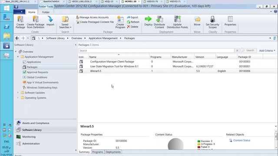Collapse Application Management tree node
The image size is (278, 156).
[x=18, y=57]
